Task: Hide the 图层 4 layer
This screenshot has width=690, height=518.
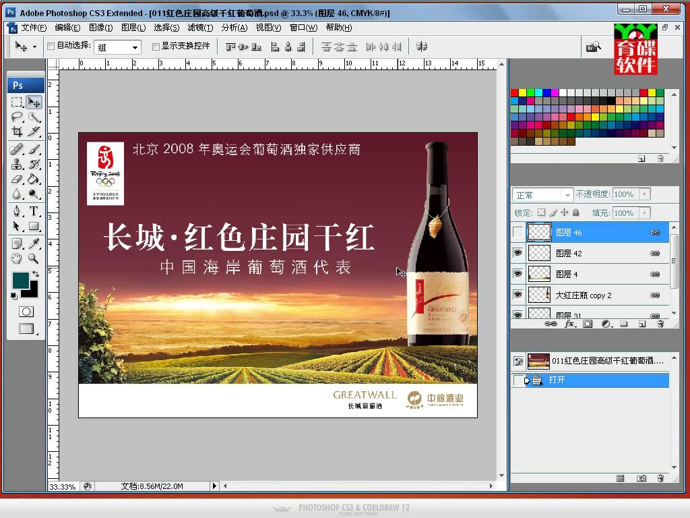Action: (x=518, y=274)
